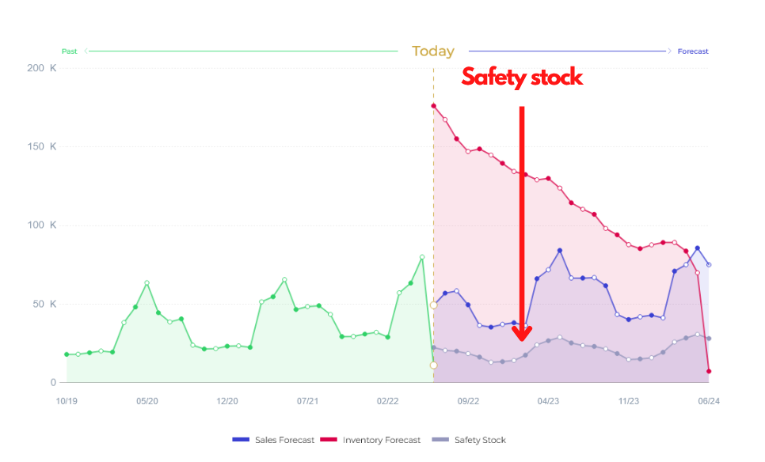This screenshot has height=462, width=765.
Task: Click the lowest Inventory Forecast point at chart end
Action: coord(709,371)
